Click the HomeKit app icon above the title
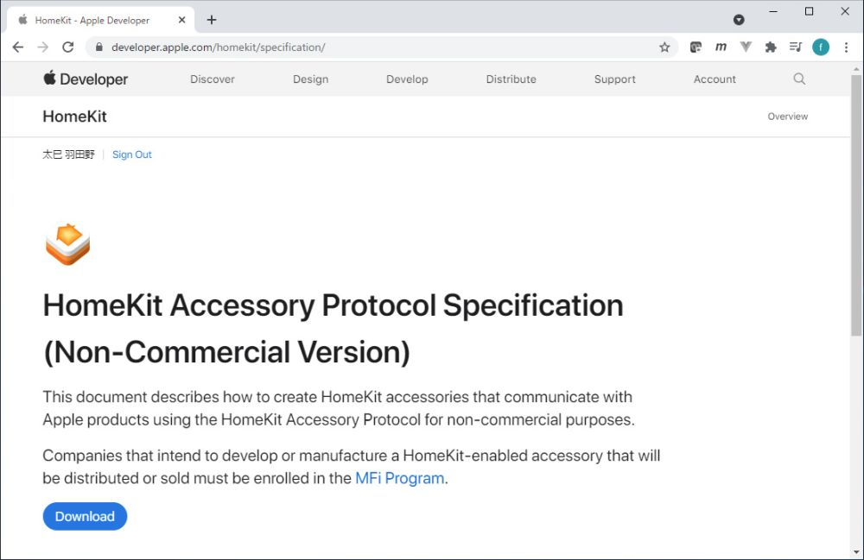The width and height of the screenshot is (864, 560). pyautogui.click(x=67, y=244)
